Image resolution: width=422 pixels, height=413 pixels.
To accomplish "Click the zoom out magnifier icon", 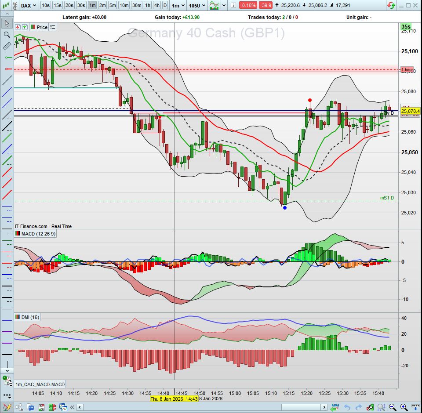I will (x=393, y=407).
